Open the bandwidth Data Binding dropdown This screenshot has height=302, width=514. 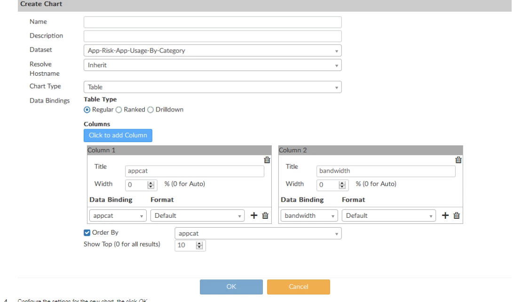(x=309, y=216)
